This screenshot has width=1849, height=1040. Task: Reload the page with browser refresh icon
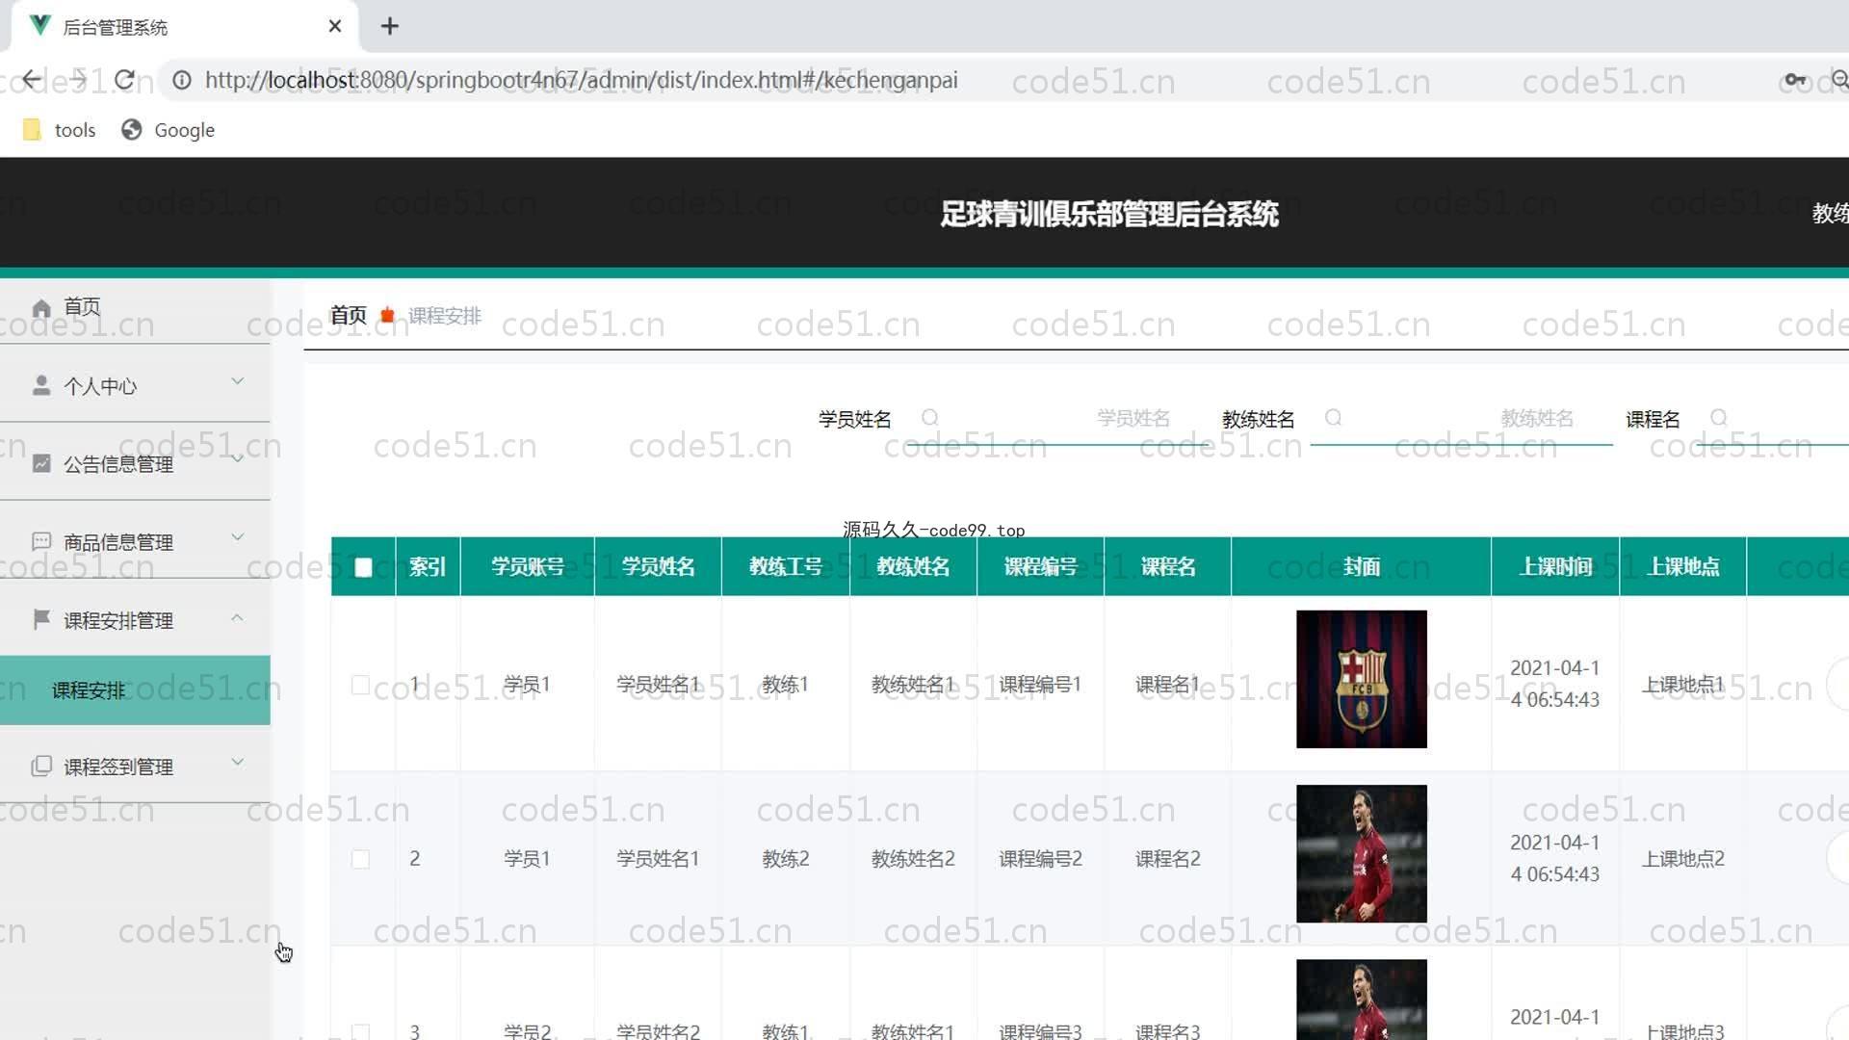(124, 80)
